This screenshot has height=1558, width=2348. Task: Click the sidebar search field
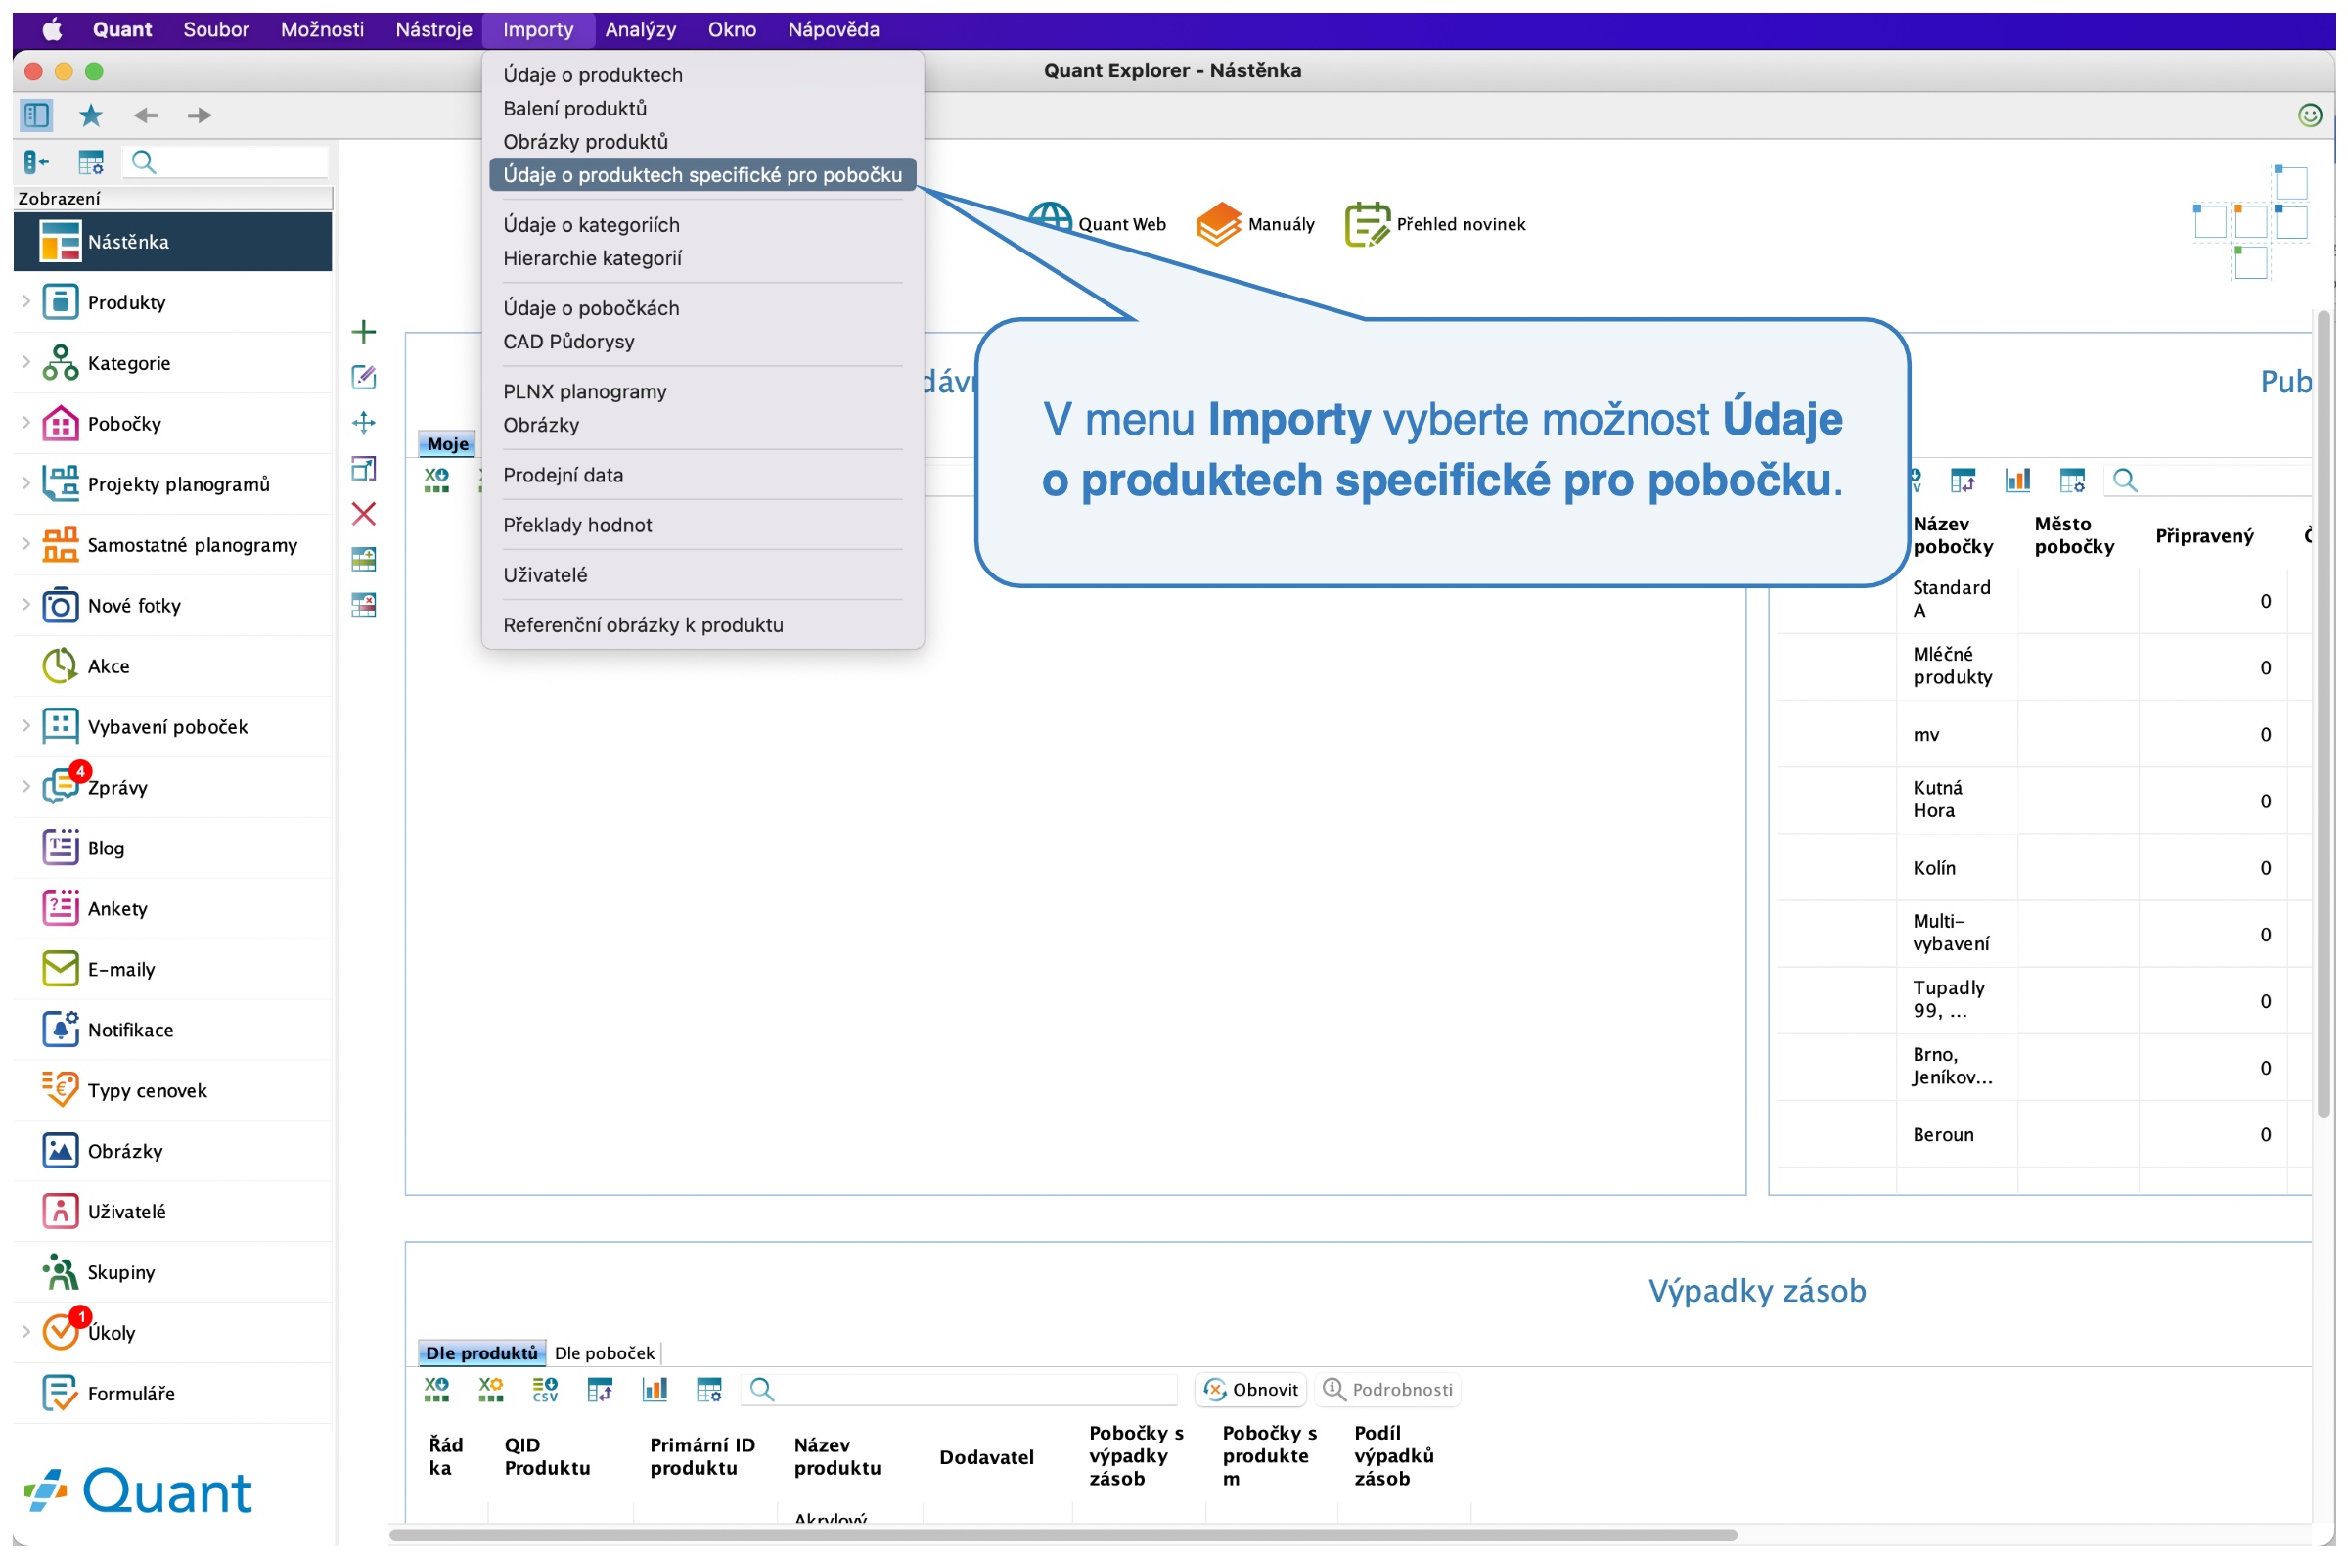click(226, 161)
